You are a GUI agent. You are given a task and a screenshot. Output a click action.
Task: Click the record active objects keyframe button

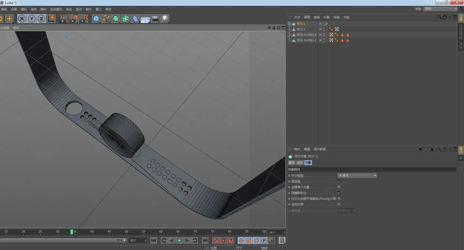click(x=215, y=240)
